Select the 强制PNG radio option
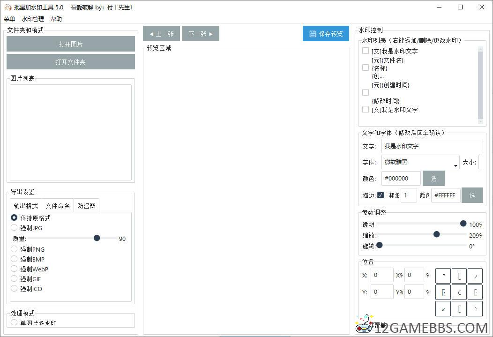The height and width of the screenshot is (337, 493). click(x=15, y=249)
